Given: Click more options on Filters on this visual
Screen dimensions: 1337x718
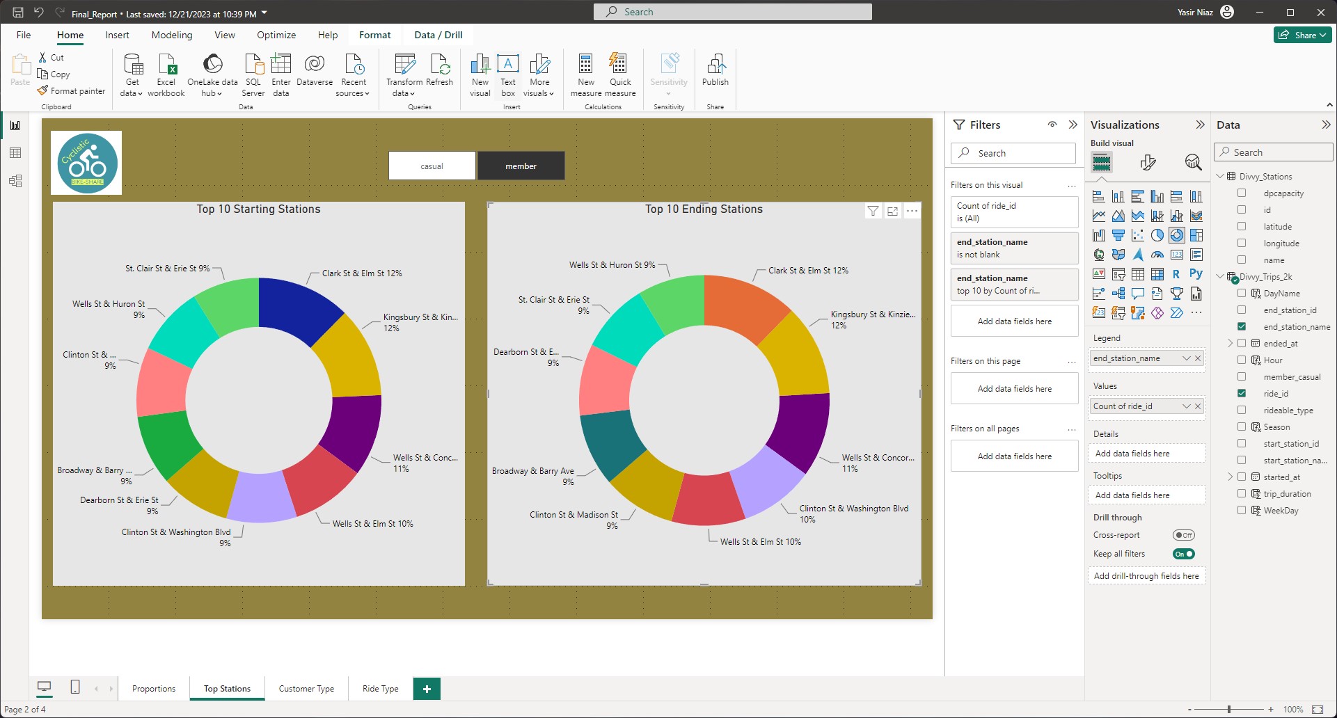Looking at the screenshot, I should point(1072,185).
